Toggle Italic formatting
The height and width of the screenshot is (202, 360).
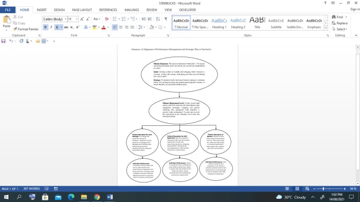pyautogui.click(x=51, y=27)
